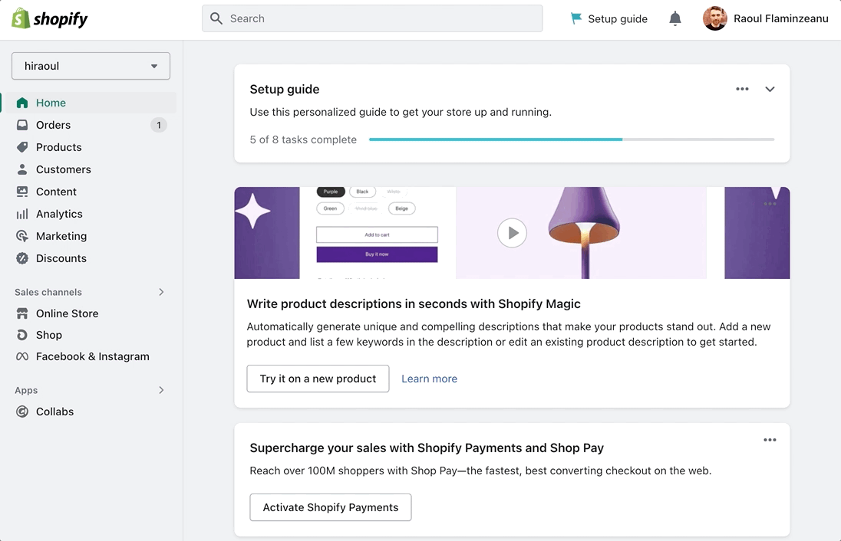841x541 pixels.
Task: Click the Shopify logo
Action: [49, 18]
